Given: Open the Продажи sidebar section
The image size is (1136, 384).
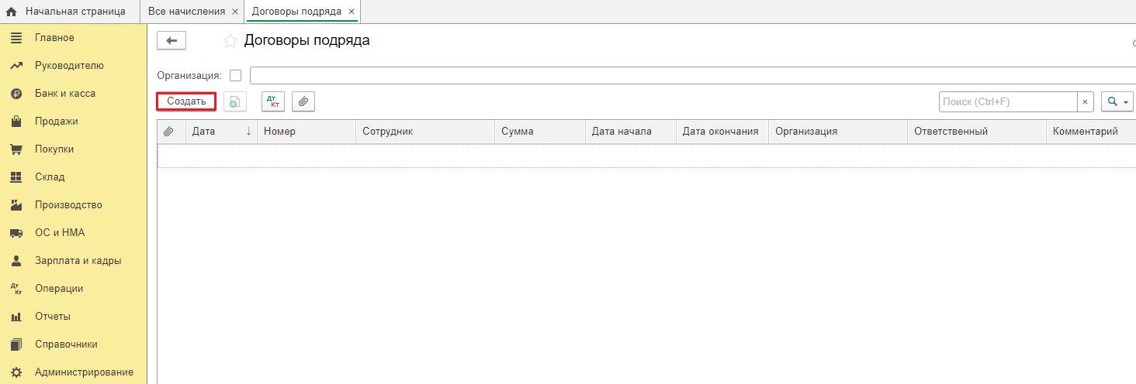Looking at the screenshot, I should click(x=56, y=122).
